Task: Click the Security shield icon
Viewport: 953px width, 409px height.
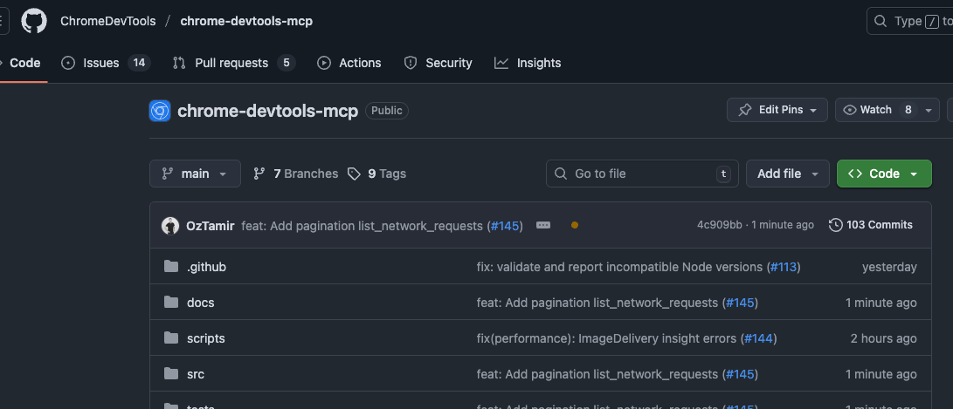Action: (x=411, y=63)
